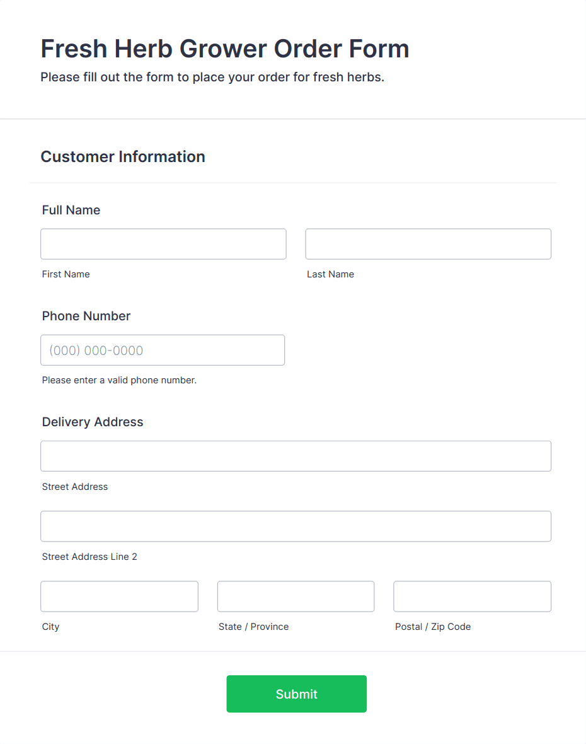Click the "Street Address Line 2" sublabel
Viewport: 586px width, 744px height.
click(x=89, y=557)
